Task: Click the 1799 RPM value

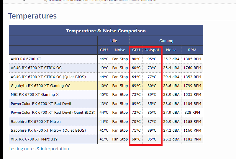Action: click(192, 86)
